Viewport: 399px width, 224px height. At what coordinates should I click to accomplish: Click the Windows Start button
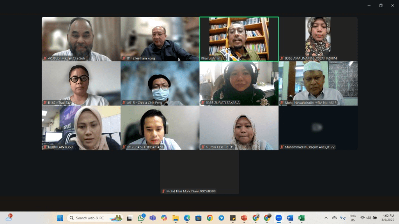60,218
